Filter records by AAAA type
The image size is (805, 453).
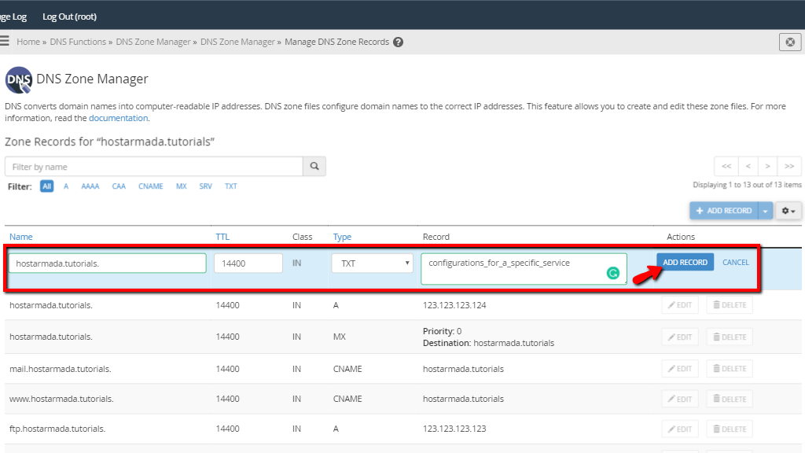[x=90, y=186]
